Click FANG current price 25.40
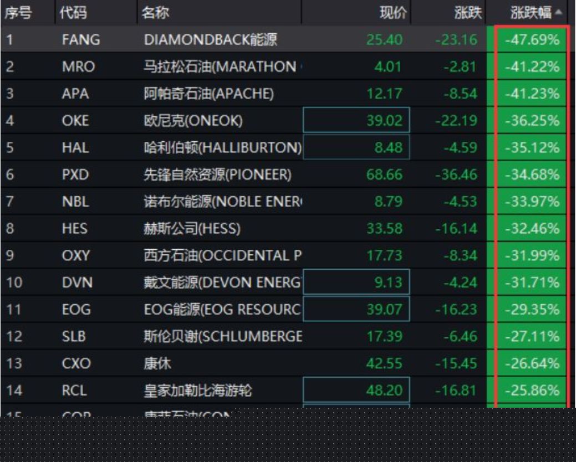 384,40
